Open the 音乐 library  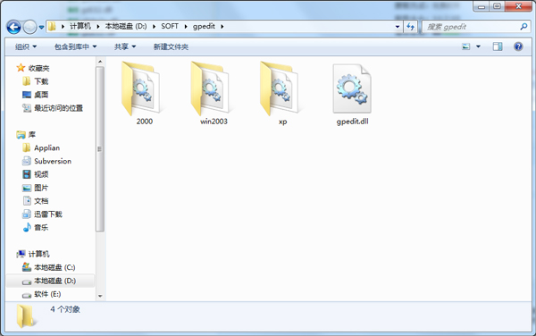(41, 228)
